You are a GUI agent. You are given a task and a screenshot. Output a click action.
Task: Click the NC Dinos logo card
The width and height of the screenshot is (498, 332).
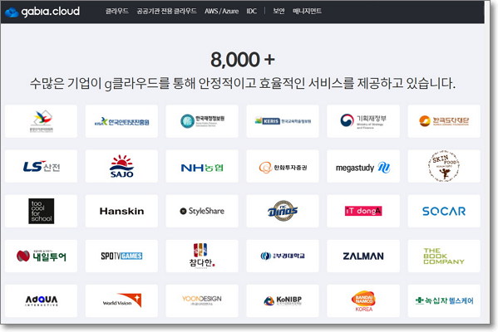(283, 211)
